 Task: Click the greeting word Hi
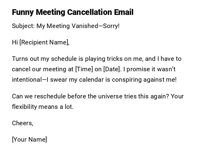pyautogui.click(x=15, y=42)
